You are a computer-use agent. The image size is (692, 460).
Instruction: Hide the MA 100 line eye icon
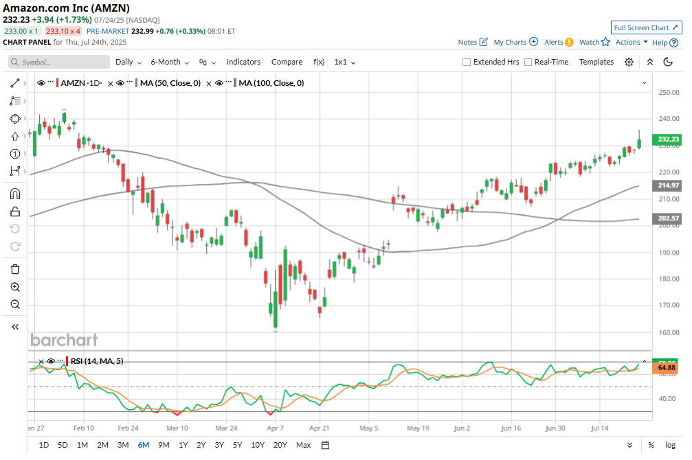point(219,83)
